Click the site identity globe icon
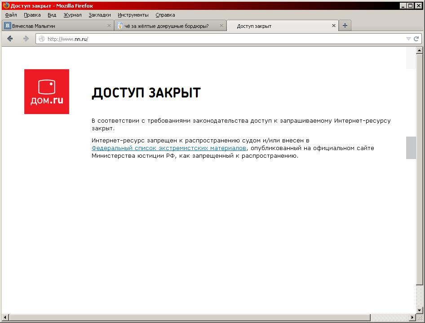Viewport: 425px width, 323px height. (42, 39)
